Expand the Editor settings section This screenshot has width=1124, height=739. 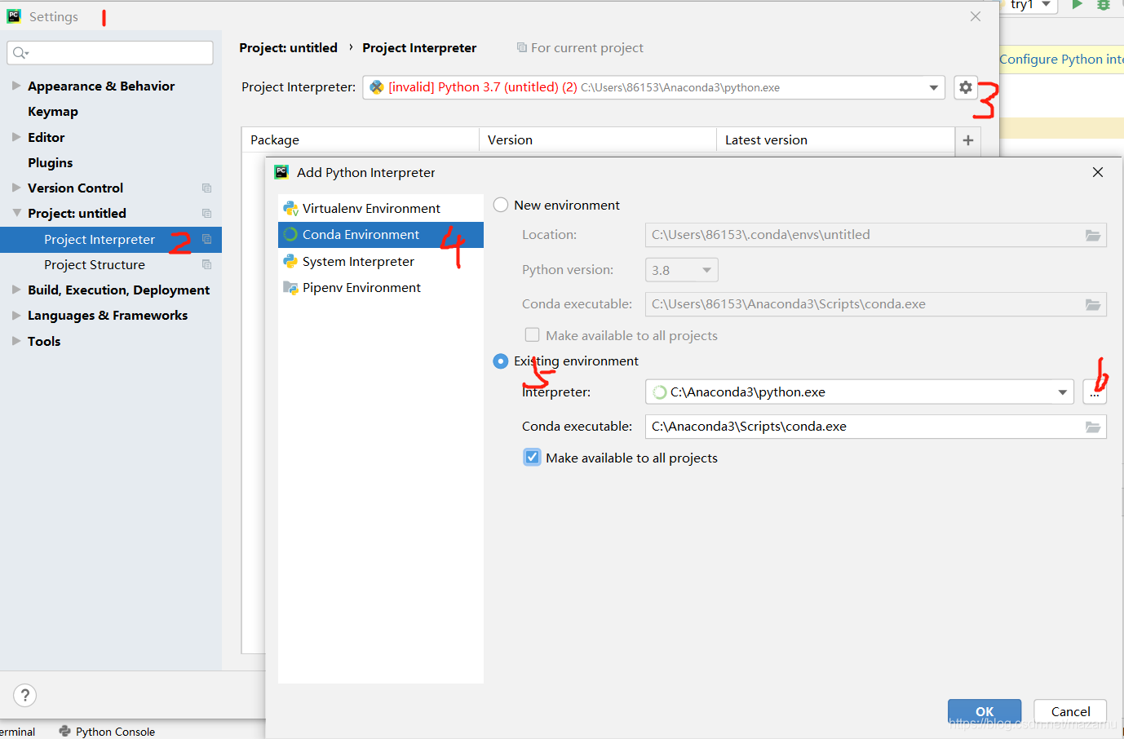(x=16, y=137)
